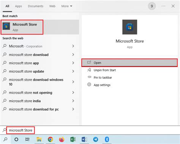The width and height of the screenshot is (180, 144).
Task: Click the Best match heading
Action: coord(10,16)
